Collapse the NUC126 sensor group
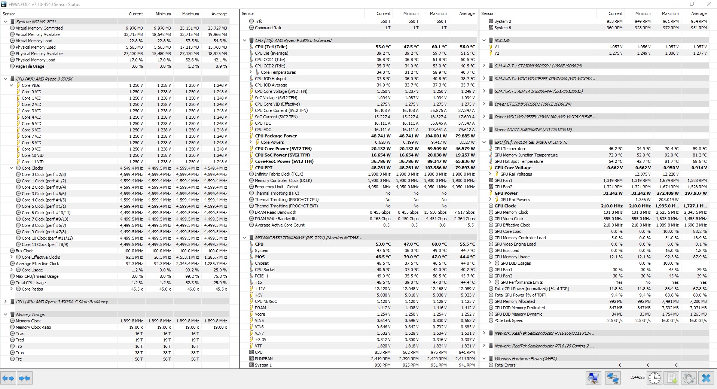 coord(484,40)
